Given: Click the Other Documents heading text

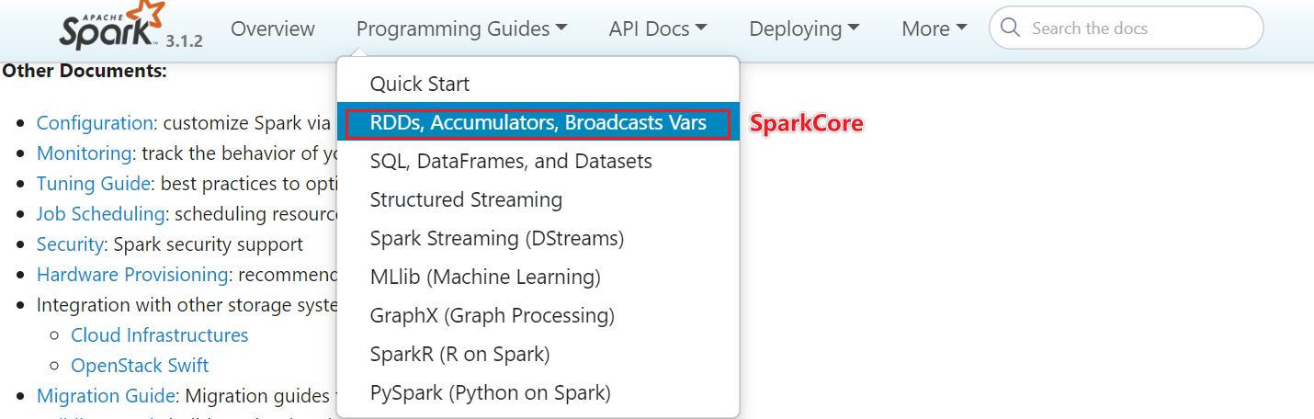Looking at the screenshot, I should (85, 71).
